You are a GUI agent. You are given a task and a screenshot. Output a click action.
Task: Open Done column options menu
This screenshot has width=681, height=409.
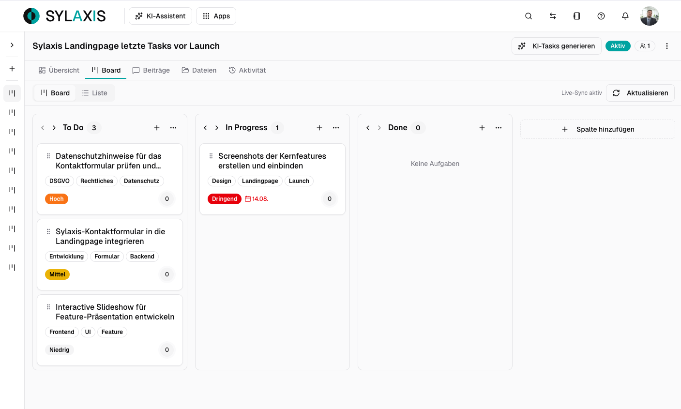pyautogui.click(x=499, y=128)
